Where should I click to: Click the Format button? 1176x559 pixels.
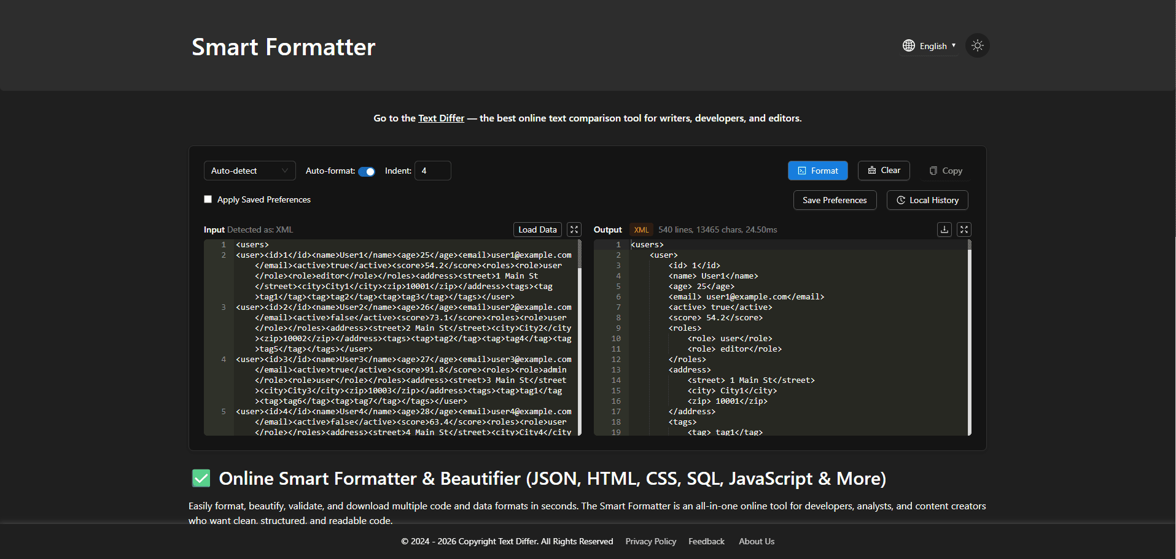click(x=817, y=171)
